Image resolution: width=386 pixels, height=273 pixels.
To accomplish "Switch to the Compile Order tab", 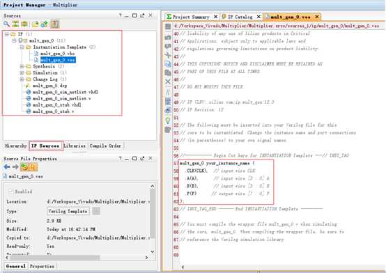I will tap(106, 146).
